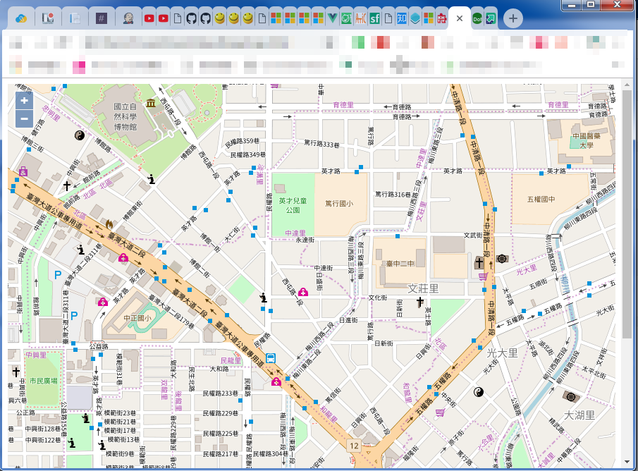Click the 文化街 street label

(378, 298)
